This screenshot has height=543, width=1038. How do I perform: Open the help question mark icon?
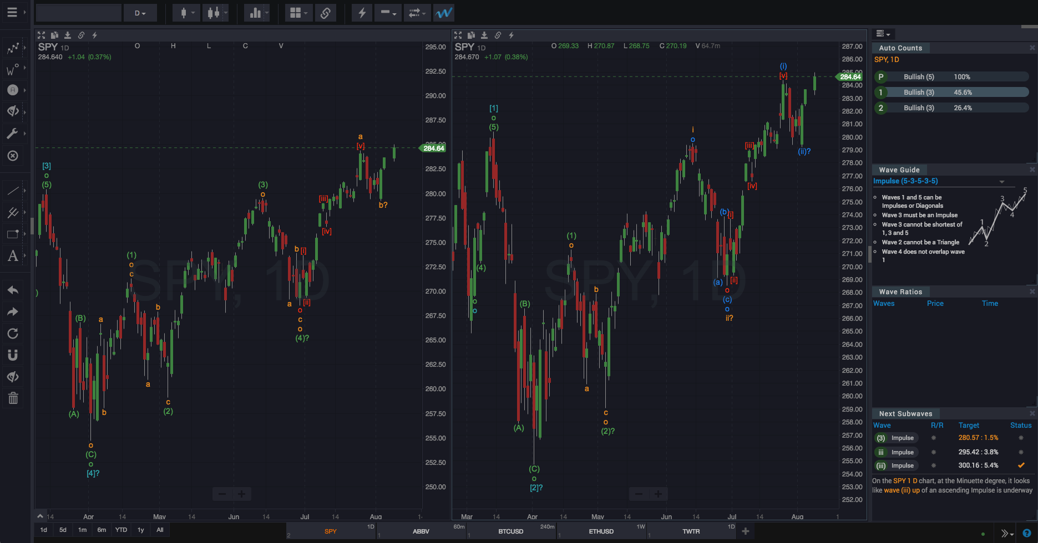click(1027, 534)
